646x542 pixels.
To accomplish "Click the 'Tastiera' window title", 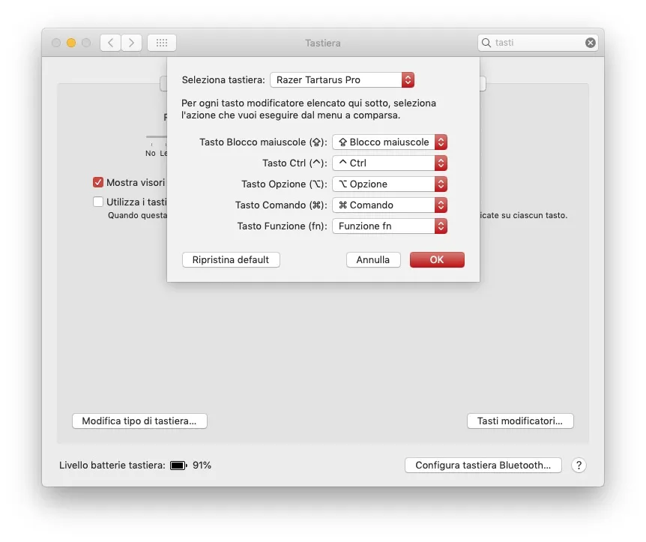I will pos(322,43).
